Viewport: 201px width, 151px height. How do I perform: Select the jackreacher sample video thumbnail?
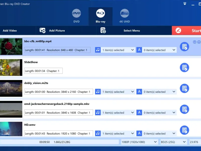point(11,109)
